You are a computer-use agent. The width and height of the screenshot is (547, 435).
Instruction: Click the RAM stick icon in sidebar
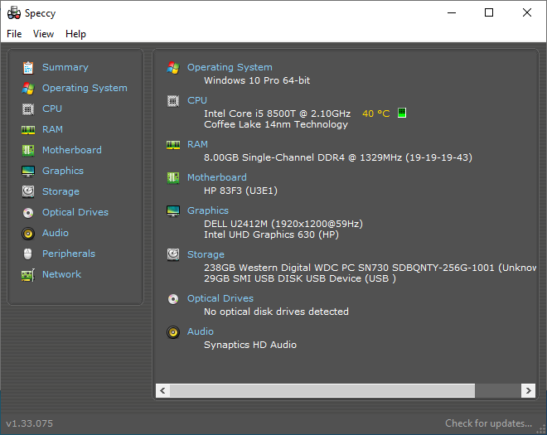click(28, 130)
